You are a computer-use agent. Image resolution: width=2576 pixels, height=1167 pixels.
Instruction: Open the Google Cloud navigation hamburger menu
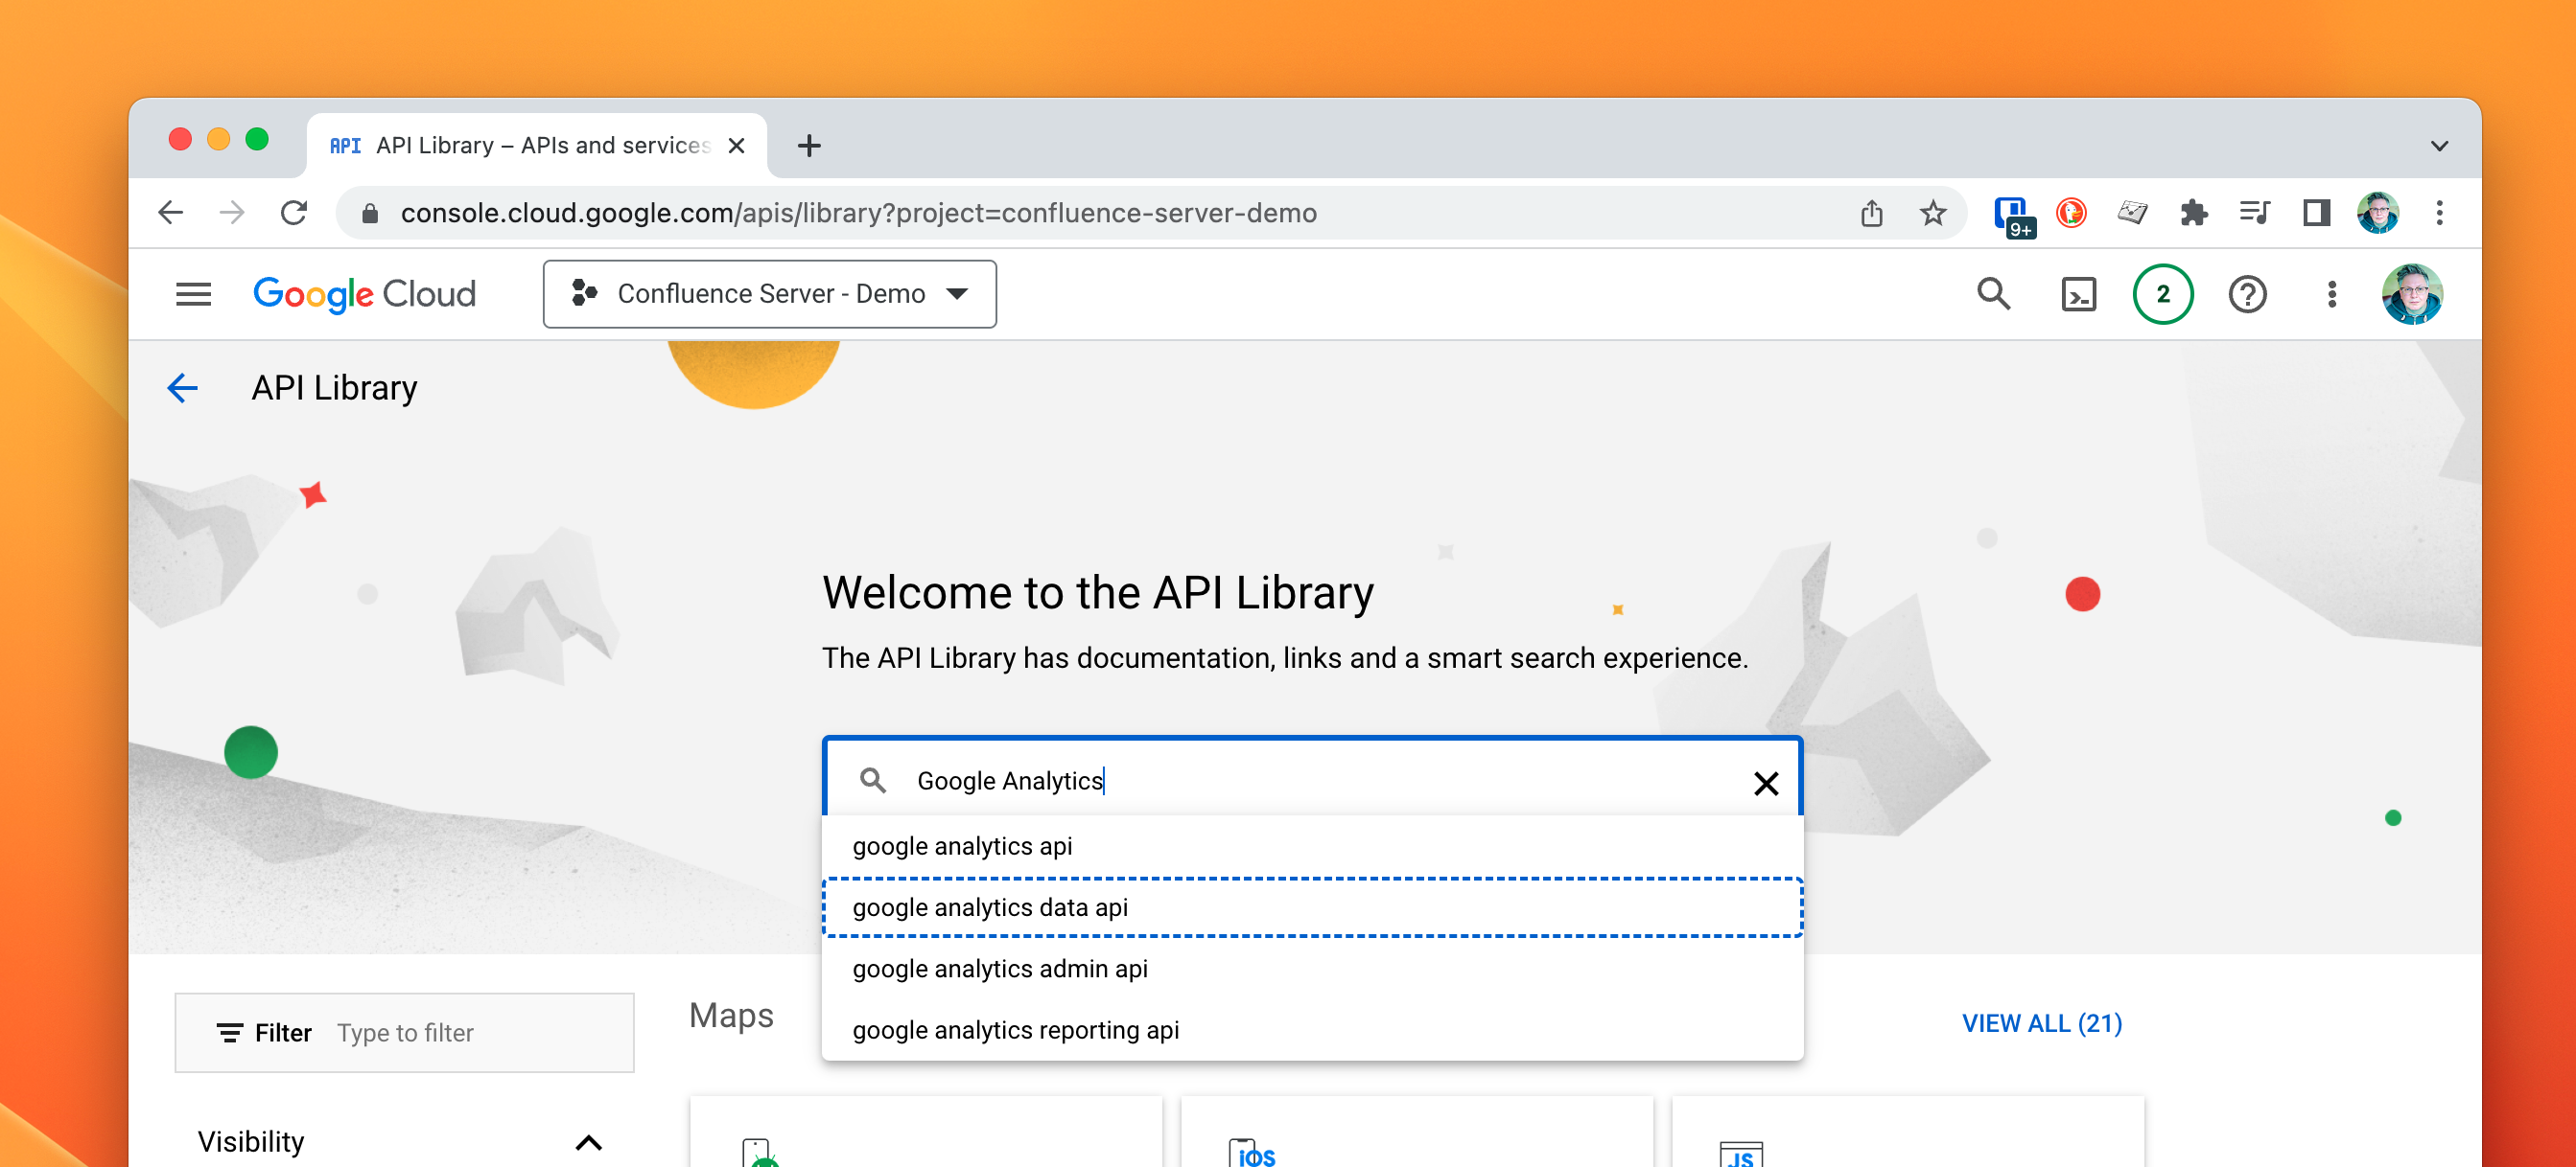click(x=193, y=294)
